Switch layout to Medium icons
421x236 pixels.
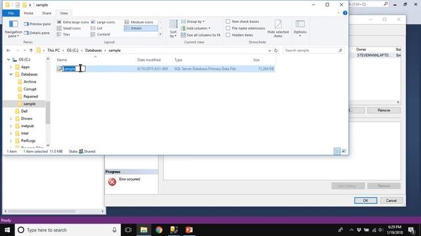tap(139, 22)
